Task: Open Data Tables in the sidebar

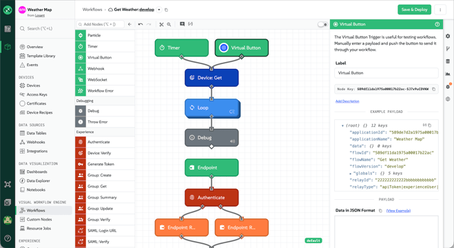Action: coord(37,133)
